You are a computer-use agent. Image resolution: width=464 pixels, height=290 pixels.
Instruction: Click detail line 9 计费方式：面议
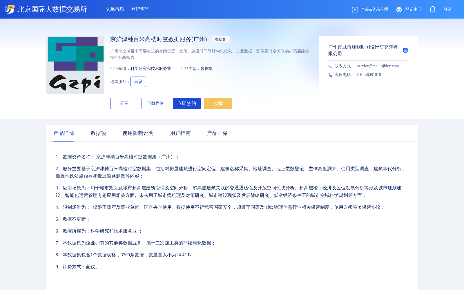click(77, 267)
